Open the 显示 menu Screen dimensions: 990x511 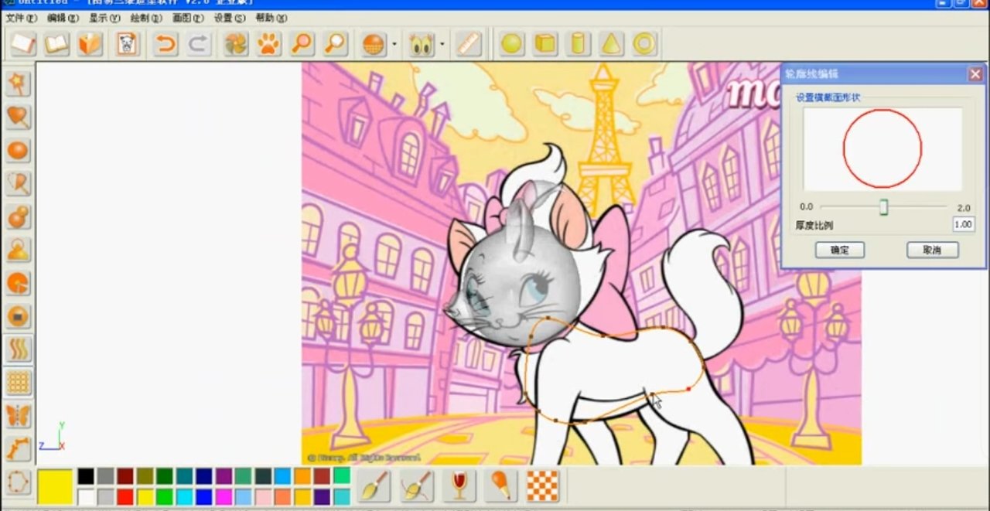click(x=104, y=18)
